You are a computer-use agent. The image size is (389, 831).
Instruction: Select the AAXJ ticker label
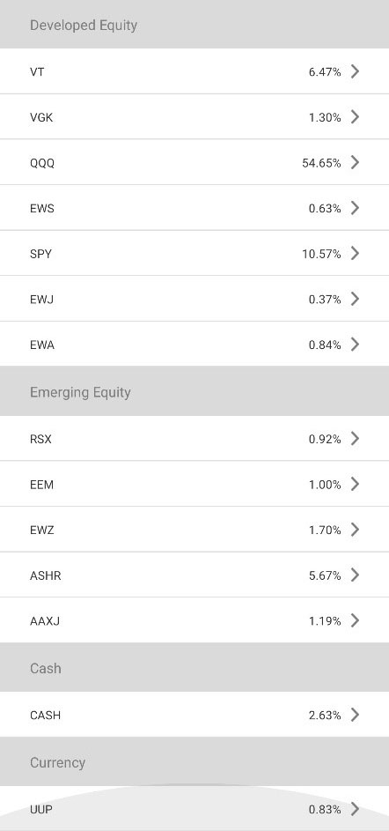pyautogui.click(x=45, y=620)
